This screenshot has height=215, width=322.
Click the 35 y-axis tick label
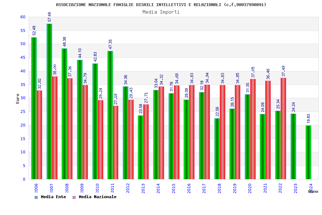(x=23, y=85)
